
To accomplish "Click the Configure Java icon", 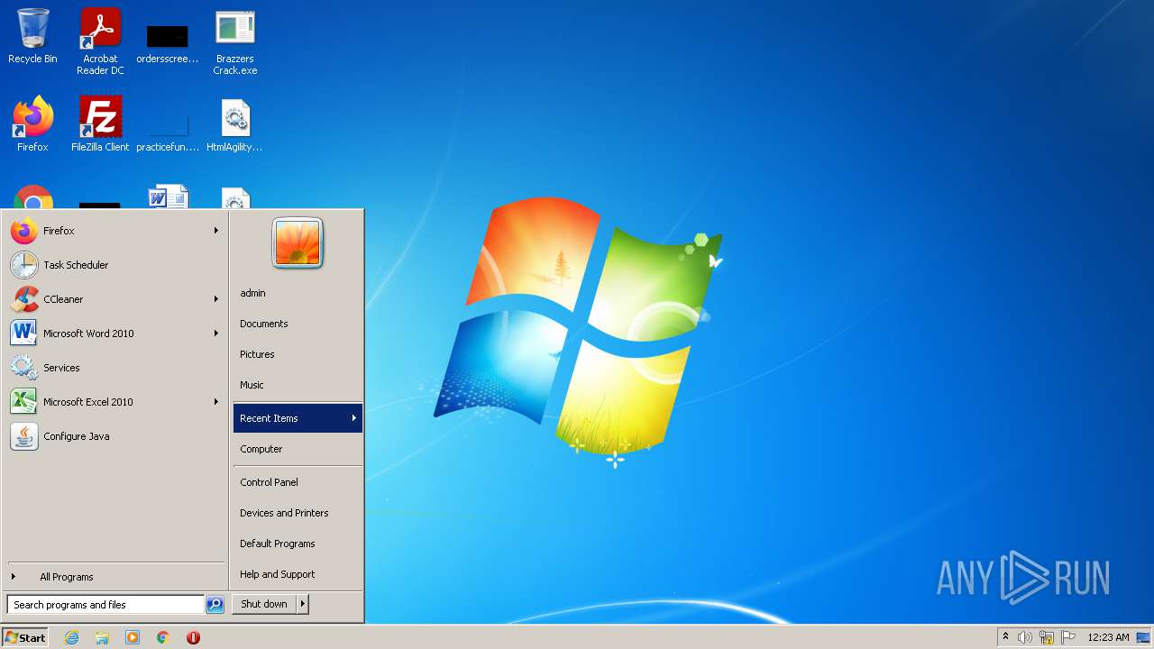I will coord(24,436).
